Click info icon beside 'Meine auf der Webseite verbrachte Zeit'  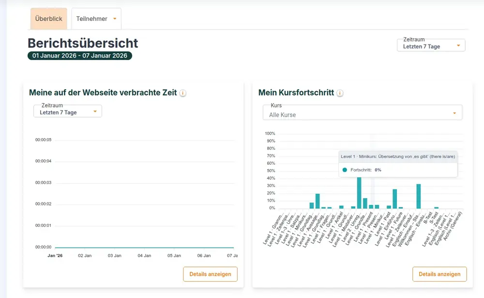[183, 93]
